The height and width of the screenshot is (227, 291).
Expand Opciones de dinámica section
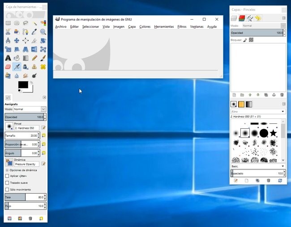coord(7,170)
